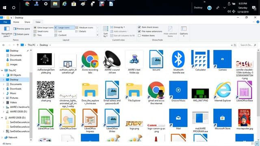
Task: Select the LibreOffice Draw shortcut icon
Action: click(x=68, y=118)
